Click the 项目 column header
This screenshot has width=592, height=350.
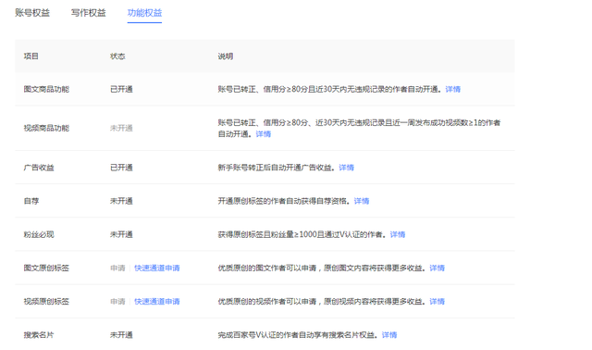pyautogui.click(x=31, y=56)
